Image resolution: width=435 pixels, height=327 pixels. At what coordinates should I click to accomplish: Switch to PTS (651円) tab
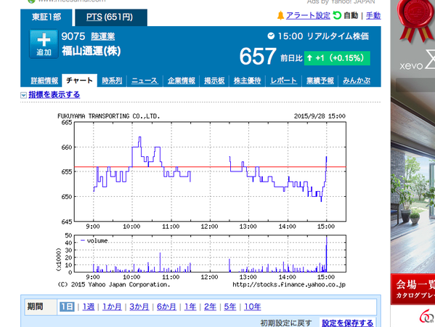pyautogui.click(x=111, y=17)
